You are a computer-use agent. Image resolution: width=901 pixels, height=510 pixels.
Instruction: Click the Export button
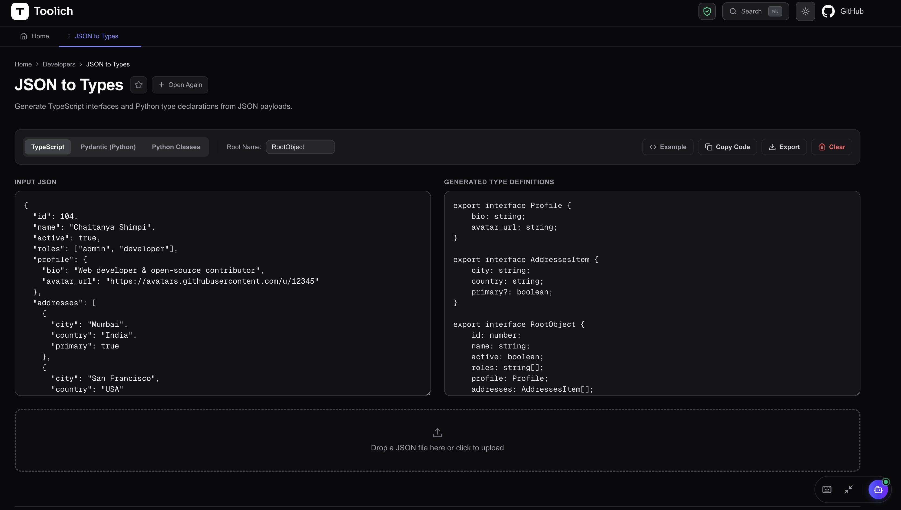point(784,147)
